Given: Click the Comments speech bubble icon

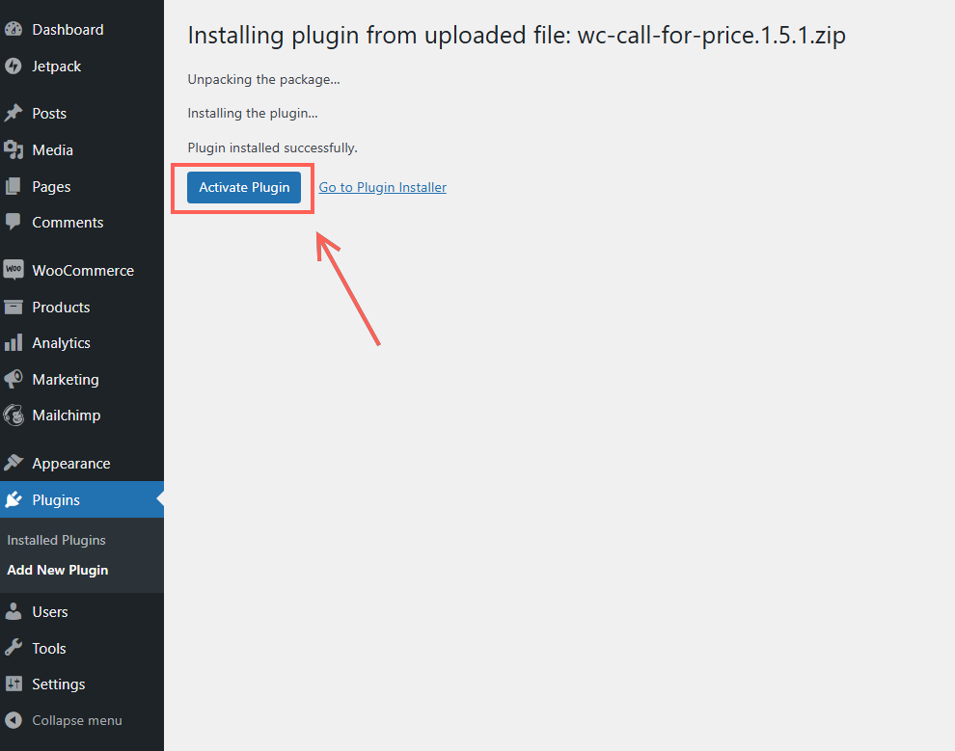Looking at the screenshot, I should point(14,222).
